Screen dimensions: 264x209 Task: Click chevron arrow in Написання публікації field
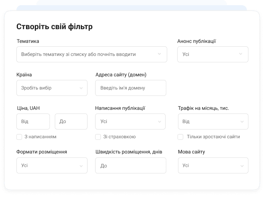coord(159,121)
